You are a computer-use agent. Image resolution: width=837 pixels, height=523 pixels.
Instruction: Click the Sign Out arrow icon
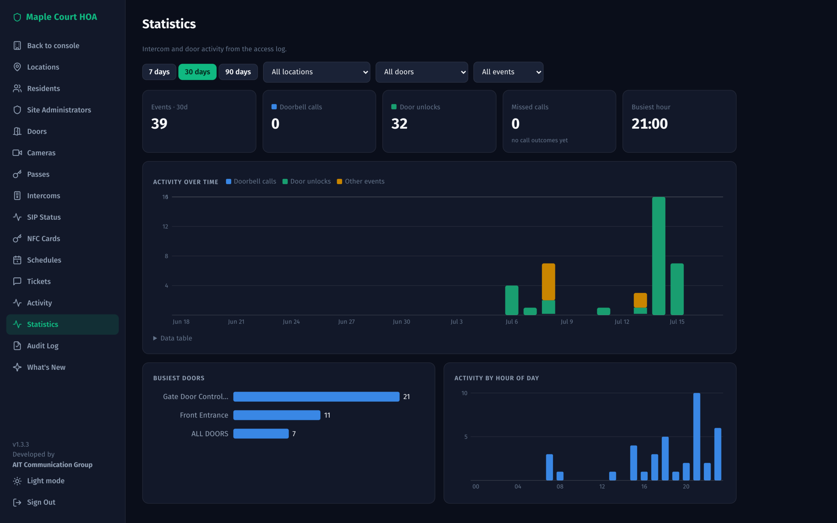click(17, 503)
